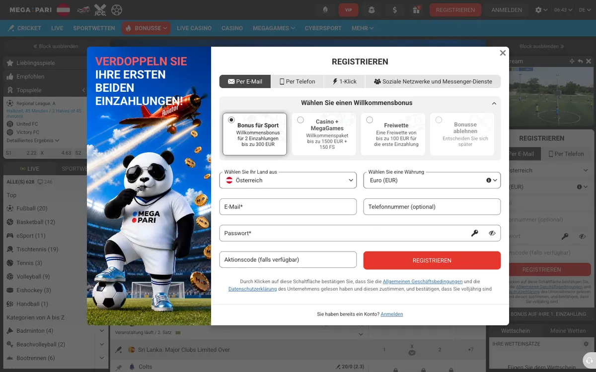Open the country dropdown showing Österreich
The width and height of the screenshot is (596, 372).
288,181
